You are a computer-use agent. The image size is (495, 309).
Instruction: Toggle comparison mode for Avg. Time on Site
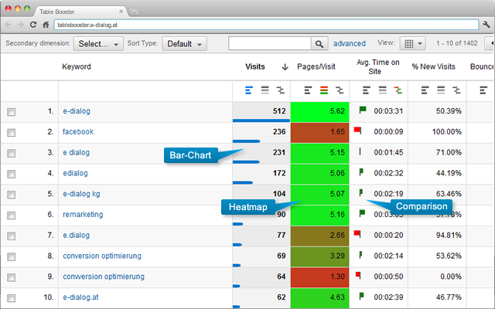398,90
